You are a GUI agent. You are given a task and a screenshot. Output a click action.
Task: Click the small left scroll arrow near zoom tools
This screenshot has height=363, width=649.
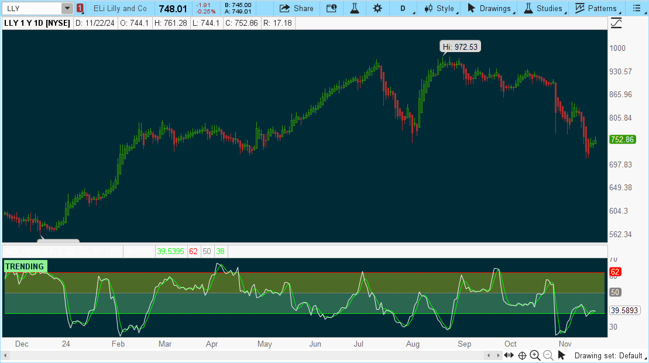(489, 355)
